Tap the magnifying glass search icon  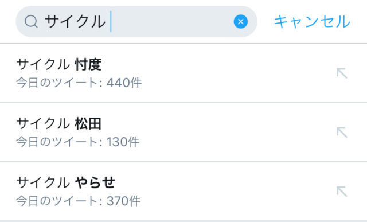[x=31, y=22]
